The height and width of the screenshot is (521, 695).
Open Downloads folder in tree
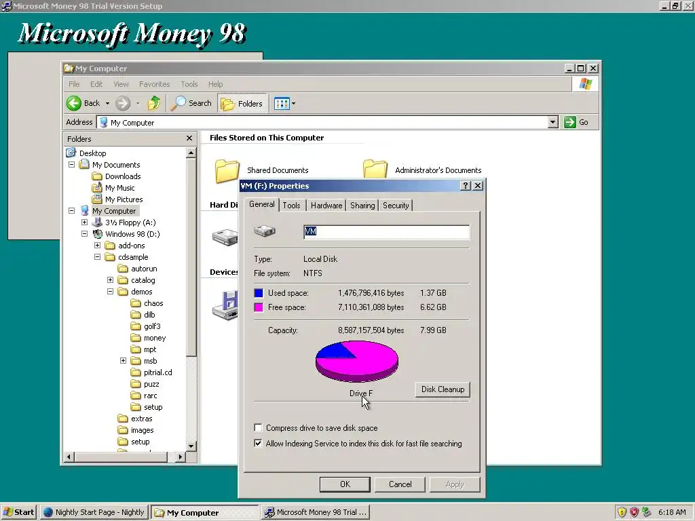click(x=123, y=176)
